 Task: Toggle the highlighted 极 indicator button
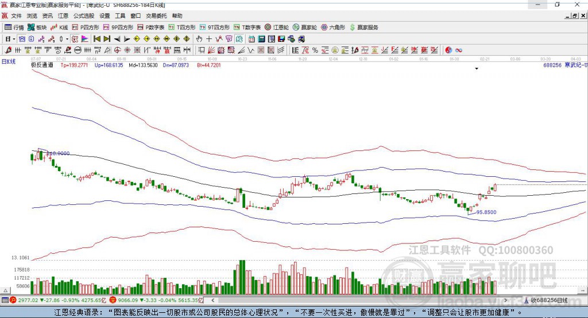pos(75,39)
